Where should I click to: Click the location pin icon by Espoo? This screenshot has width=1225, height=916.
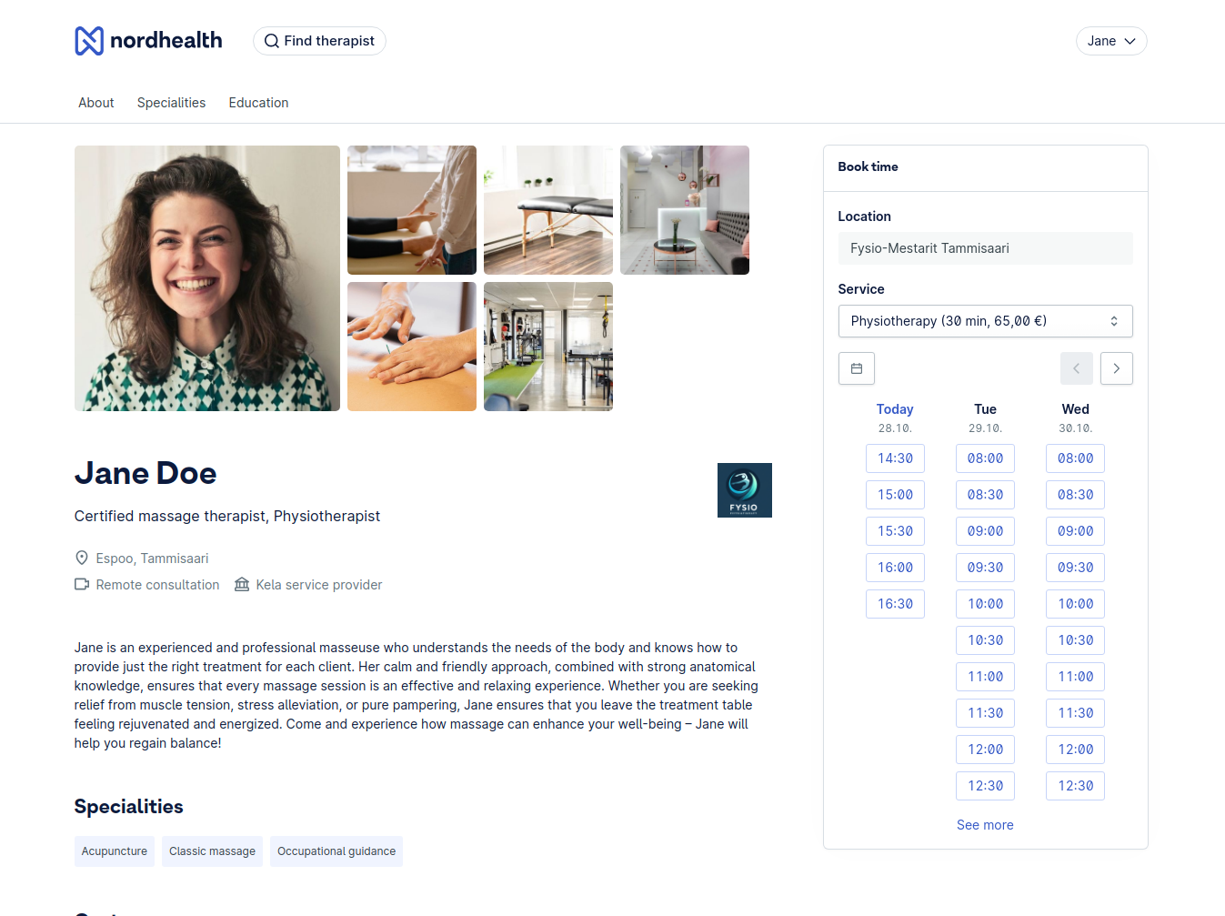click(x=82, y=559)
